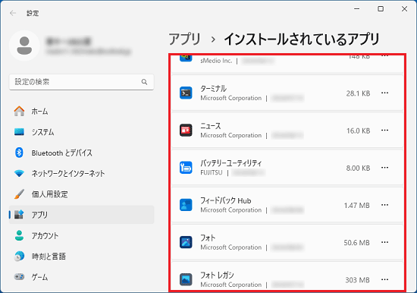Screen dimensions: 417x293
Task: Click the 時刻と言語 globe clock icon
Action: pos(19,257)
